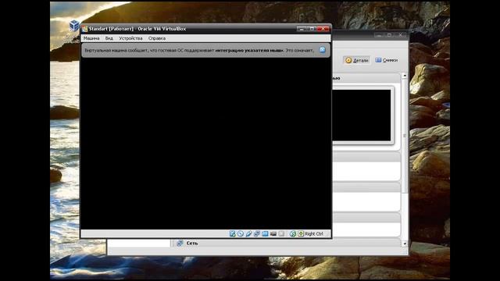
Task: Close the Standart VM window
Action: point(323,29)
